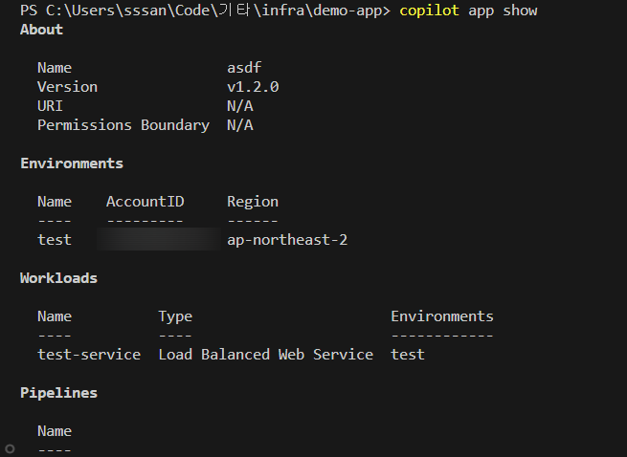The image size is (627, 457).
Task: Click the 'test' environment name under Environments
Action: [55, 240]
